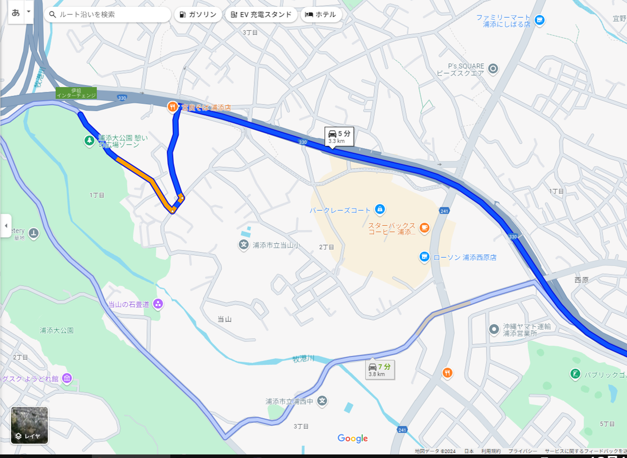Viewport: 627px width, 458px height.
Task: Select the 5 分 3.3 km route label
Action: pyautogui.click(x=339, y=136)
